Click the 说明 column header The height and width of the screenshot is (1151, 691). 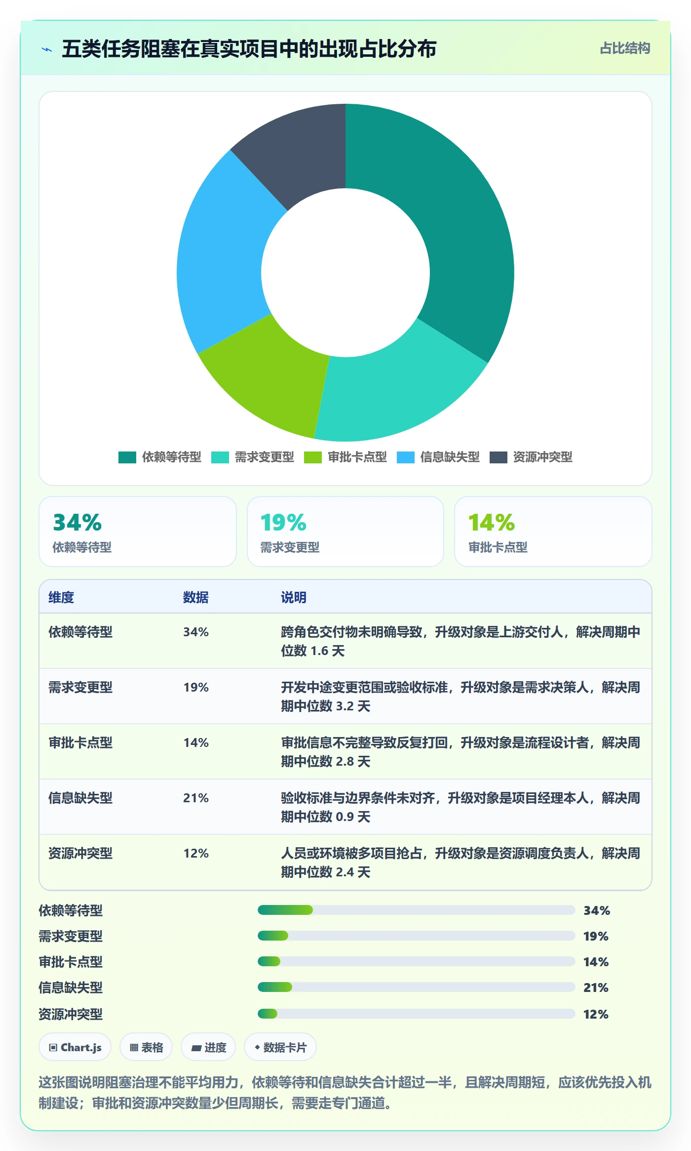(294, 597)
